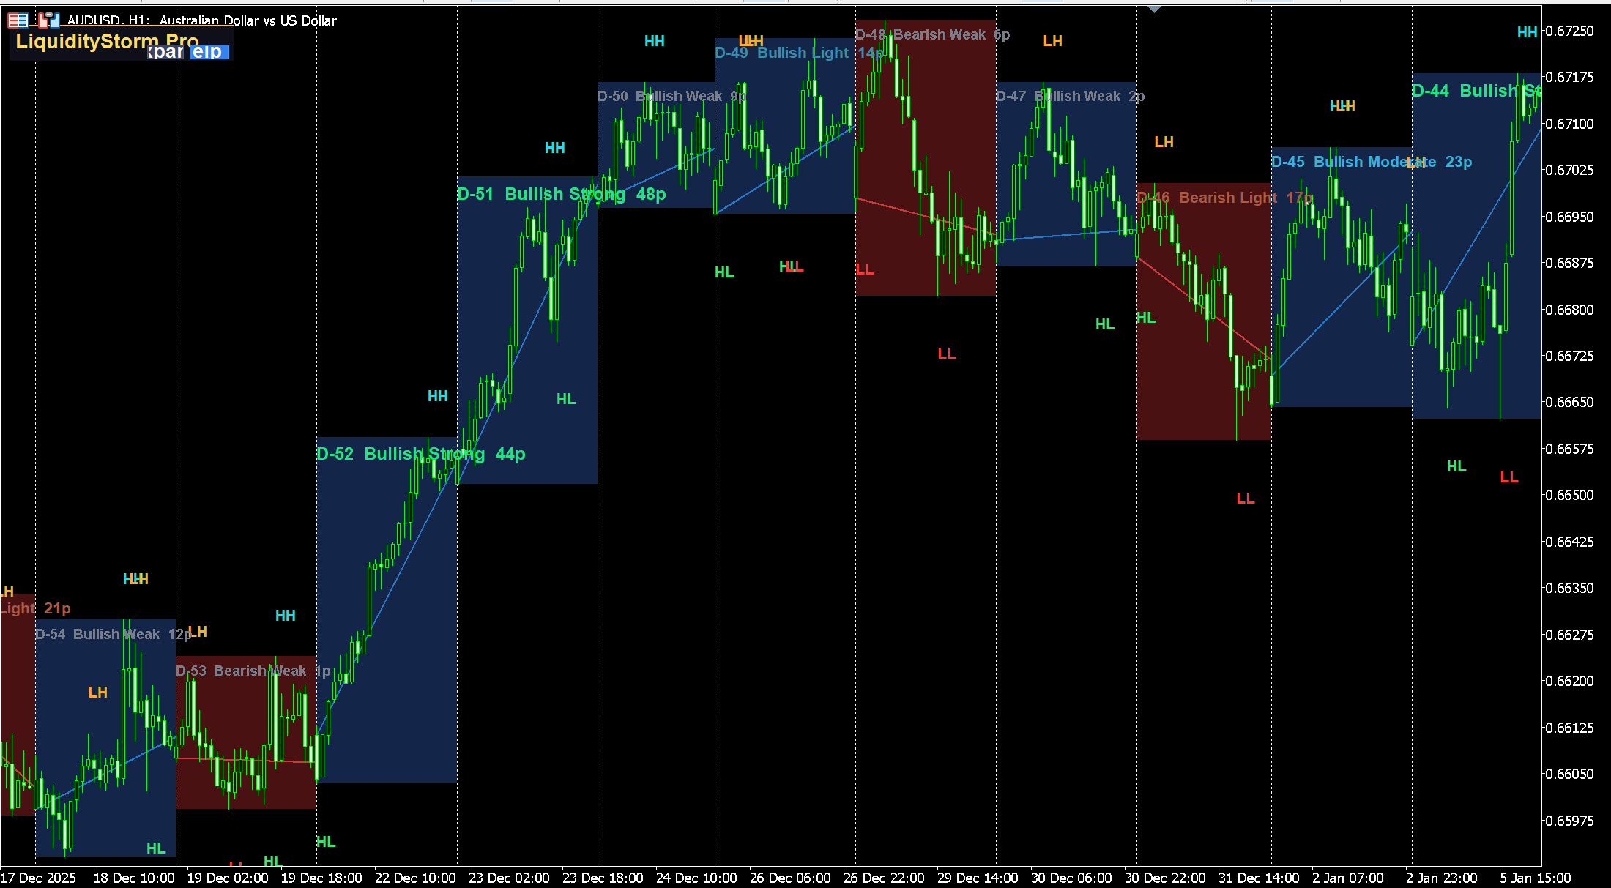Select the D-52 Bullish Strong 44p label
Image resolution: width=1611 pixels, height=888 pixels.
pyautogui.click(x=420, y=454)
